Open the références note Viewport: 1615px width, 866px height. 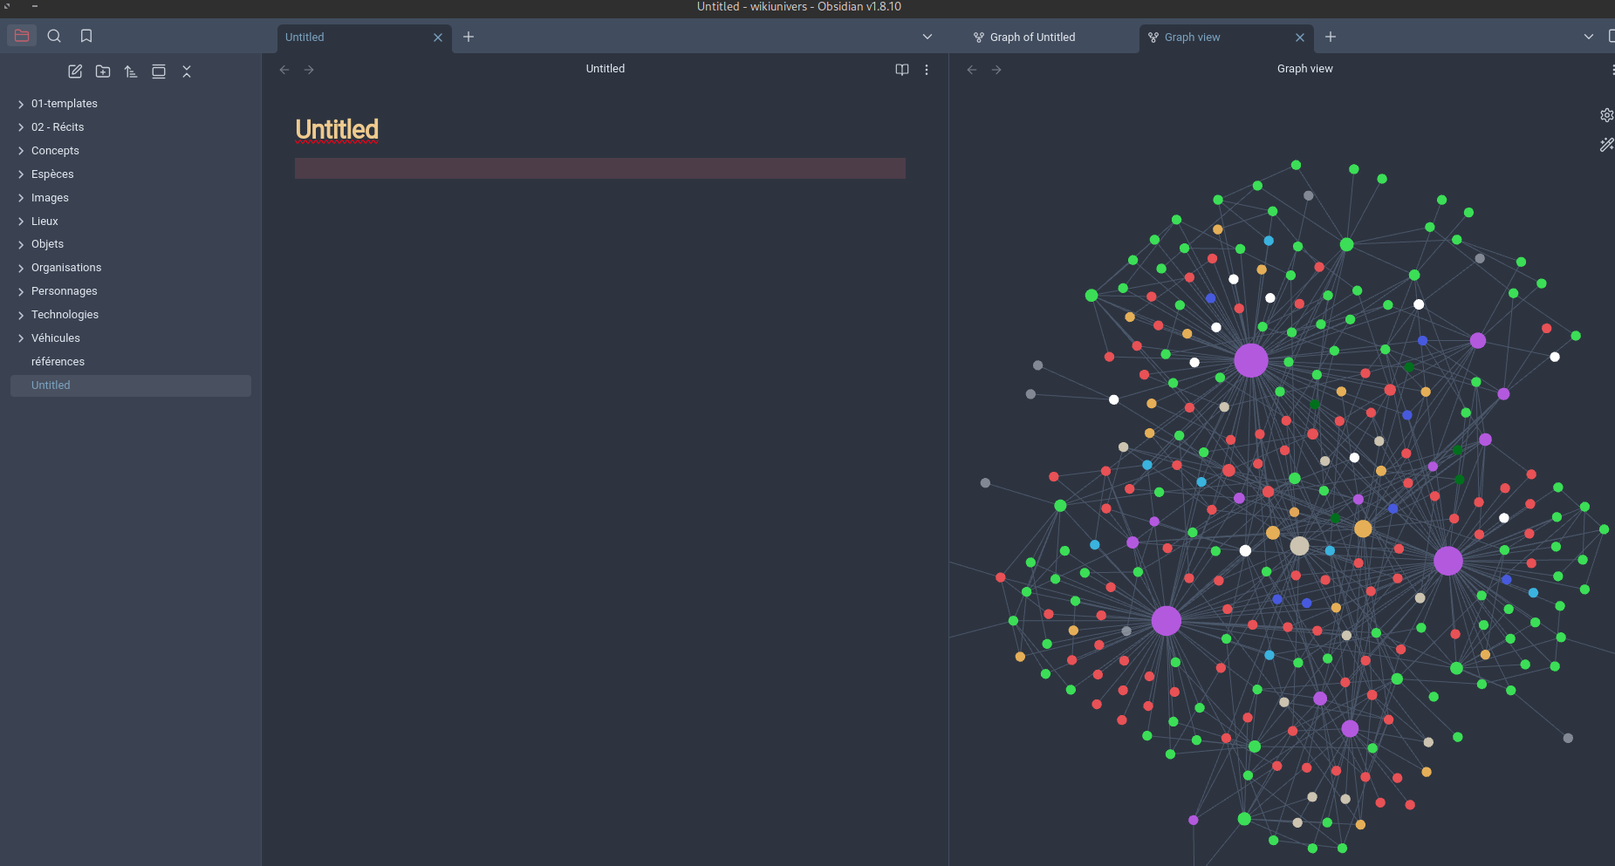58,362
